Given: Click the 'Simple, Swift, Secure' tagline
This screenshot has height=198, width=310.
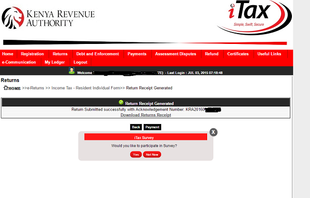Looking at the screenshot, I should tap(249, 24).
